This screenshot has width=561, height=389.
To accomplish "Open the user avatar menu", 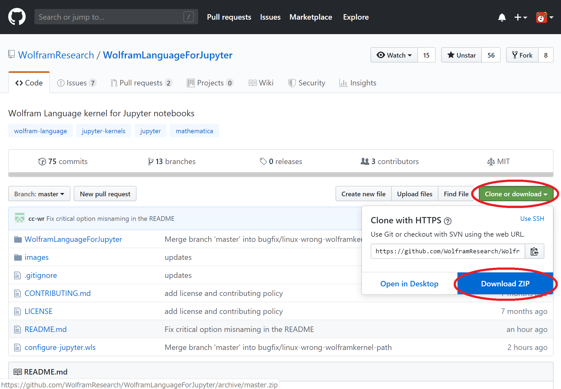I will 544,17.
